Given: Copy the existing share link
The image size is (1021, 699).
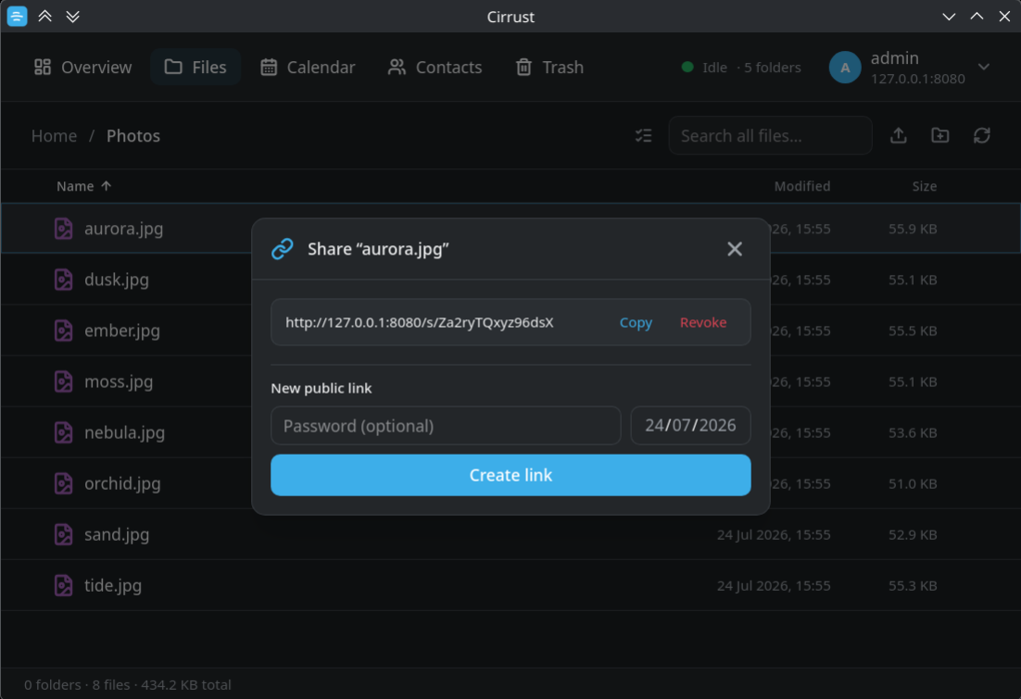Looking at the screenshot, I should tap(636, 322).
